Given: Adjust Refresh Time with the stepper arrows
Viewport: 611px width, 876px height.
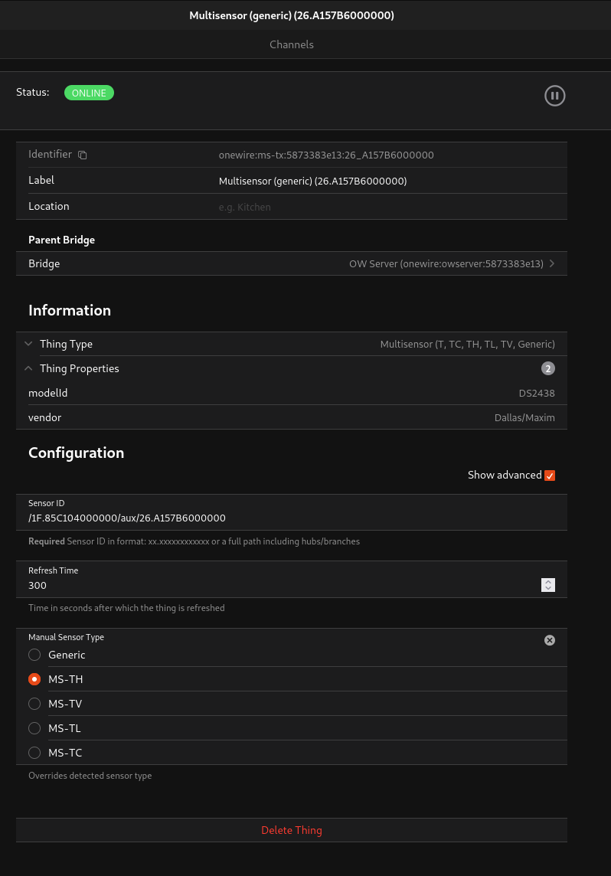Looking at the screenshot, I should click(547, 585).
